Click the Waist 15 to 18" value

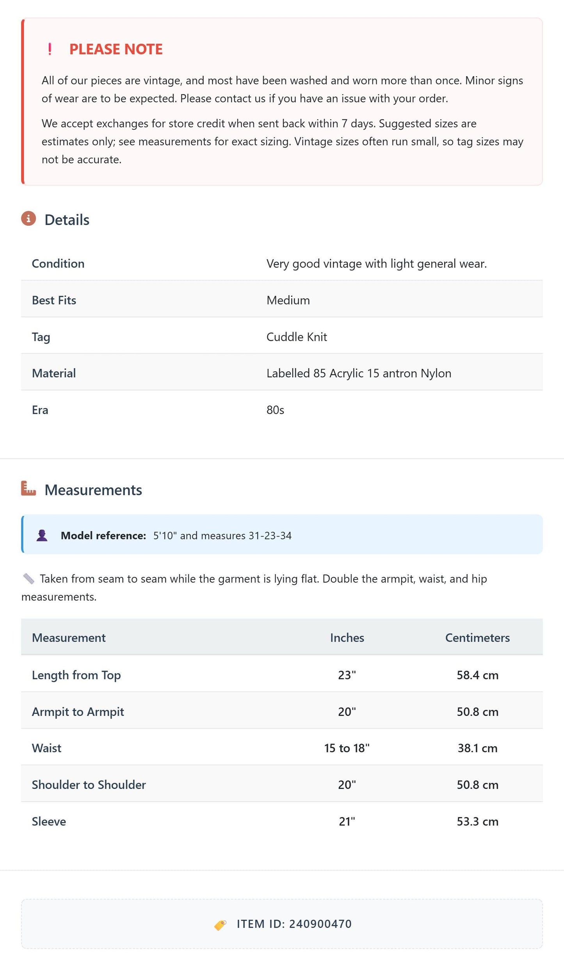coord(347,748)
